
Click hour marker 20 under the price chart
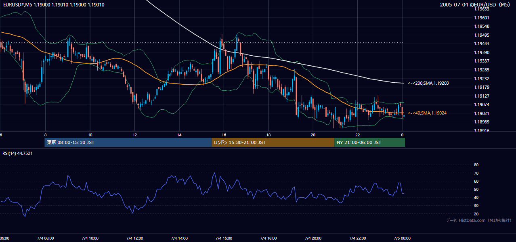pyautogui.click(x=313, y=135)
